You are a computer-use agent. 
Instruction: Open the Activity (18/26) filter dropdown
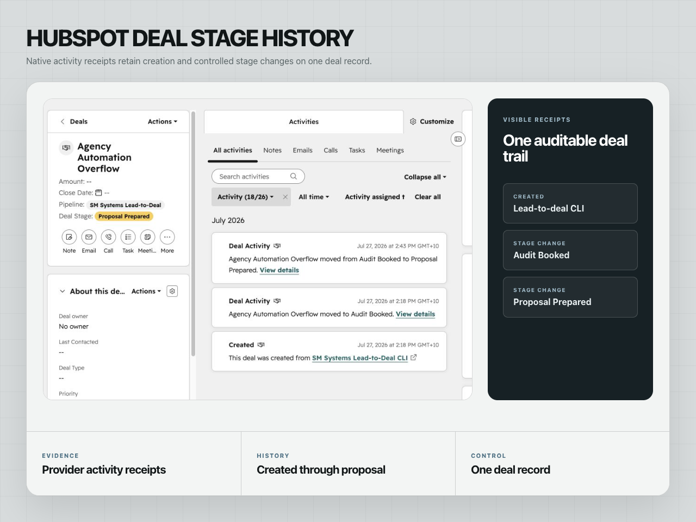[245, 197]
